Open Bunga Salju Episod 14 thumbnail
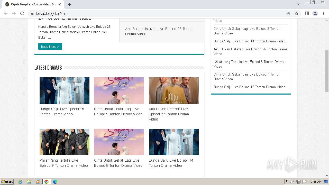Screen dimensions: 329x185 (x=174, y=142)
